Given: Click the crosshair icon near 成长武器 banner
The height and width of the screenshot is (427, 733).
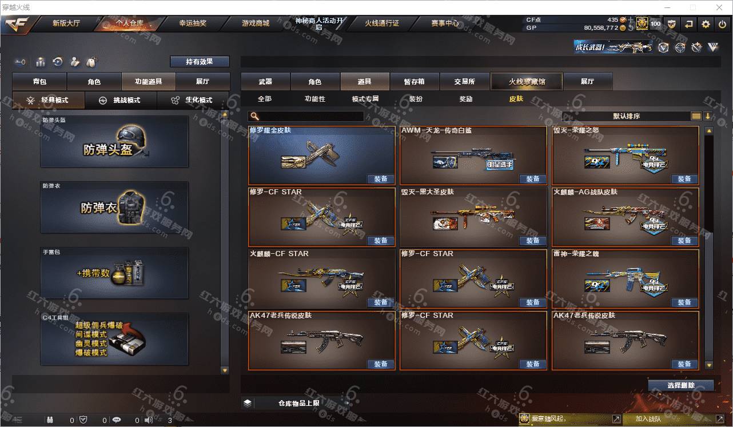Looking at the screenshot, I should tap(680, 47).
